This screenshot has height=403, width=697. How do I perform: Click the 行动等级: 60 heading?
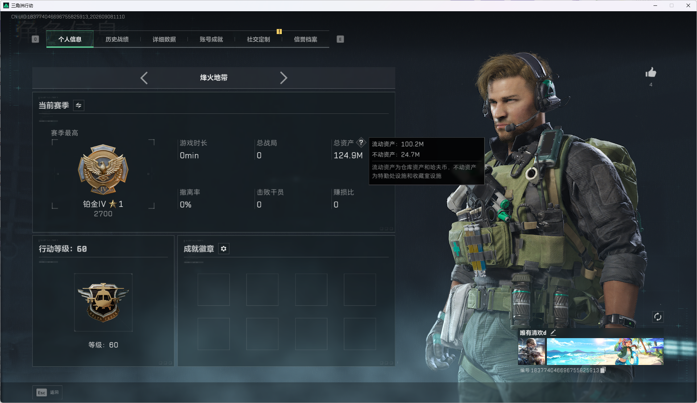pos(63,249)
